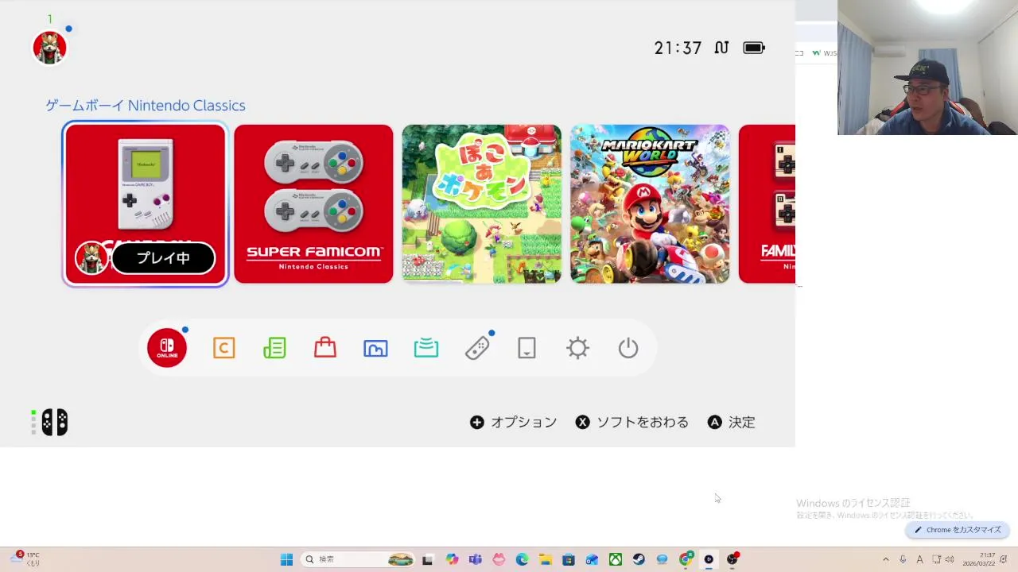This screenshot has height=572, width=1018.
Task: Click the battery indicator icon
Action: [754, 48]
